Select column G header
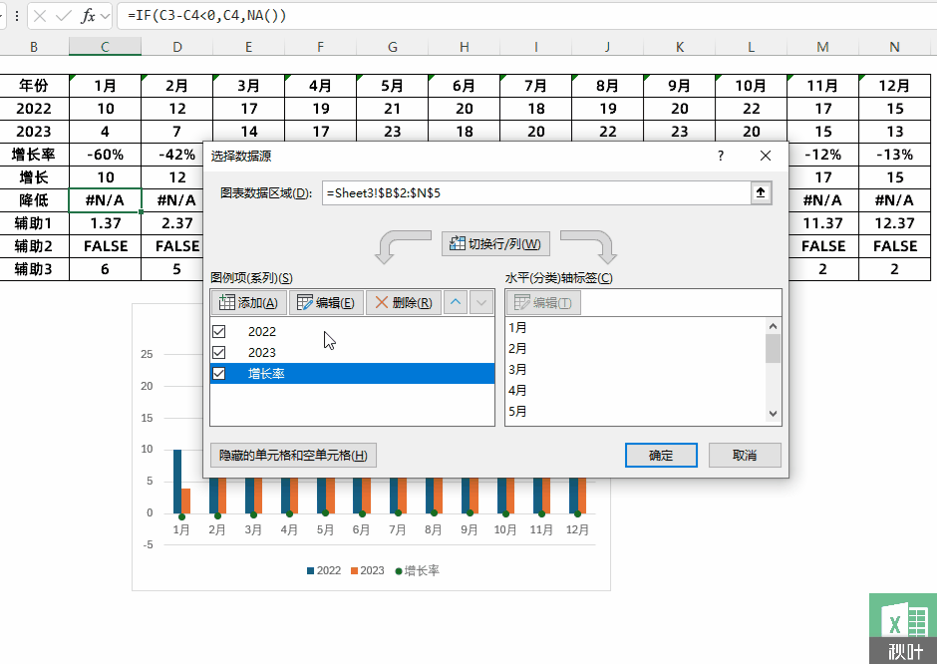937x664 pixels. [x=393, y=47]
